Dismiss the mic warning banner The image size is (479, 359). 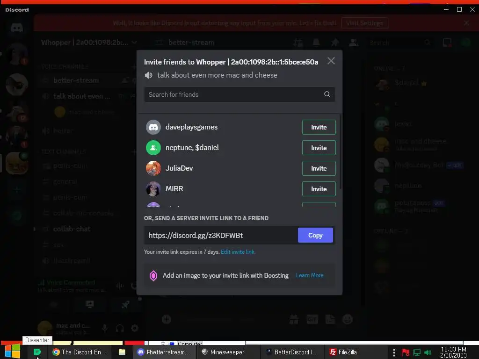click(466, 23)
